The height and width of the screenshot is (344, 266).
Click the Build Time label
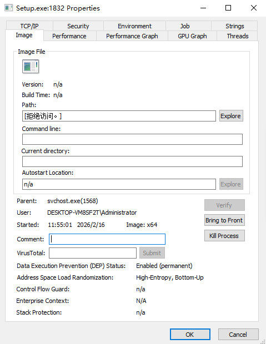36,95
